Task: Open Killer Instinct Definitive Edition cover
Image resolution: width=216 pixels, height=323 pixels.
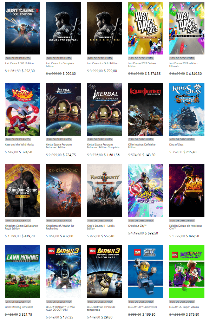Action: tap(145, 109)
